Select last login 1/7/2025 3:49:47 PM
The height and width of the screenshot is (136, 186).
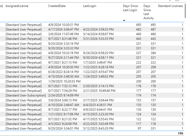coord(97,62)
